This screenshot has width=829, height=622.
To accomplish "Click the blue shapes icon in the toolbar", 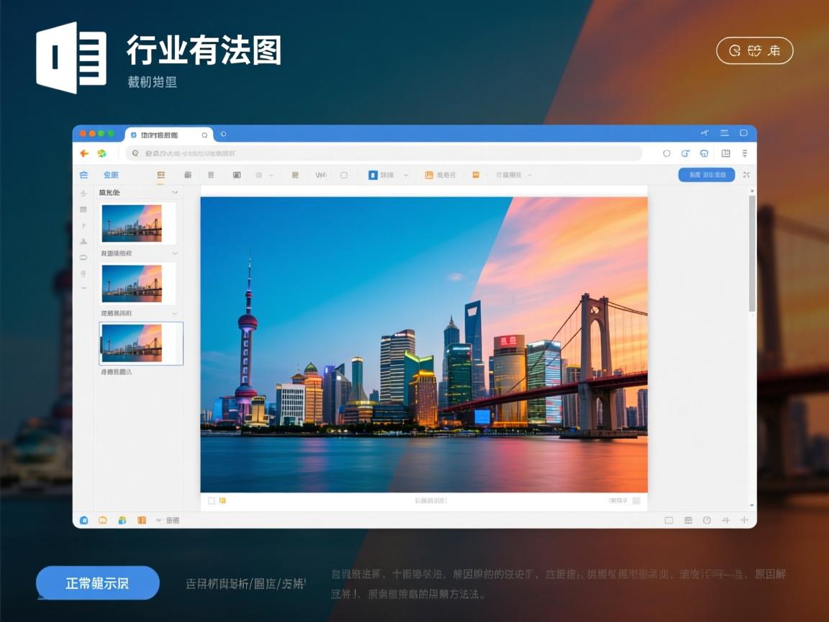I will [372, 175].
